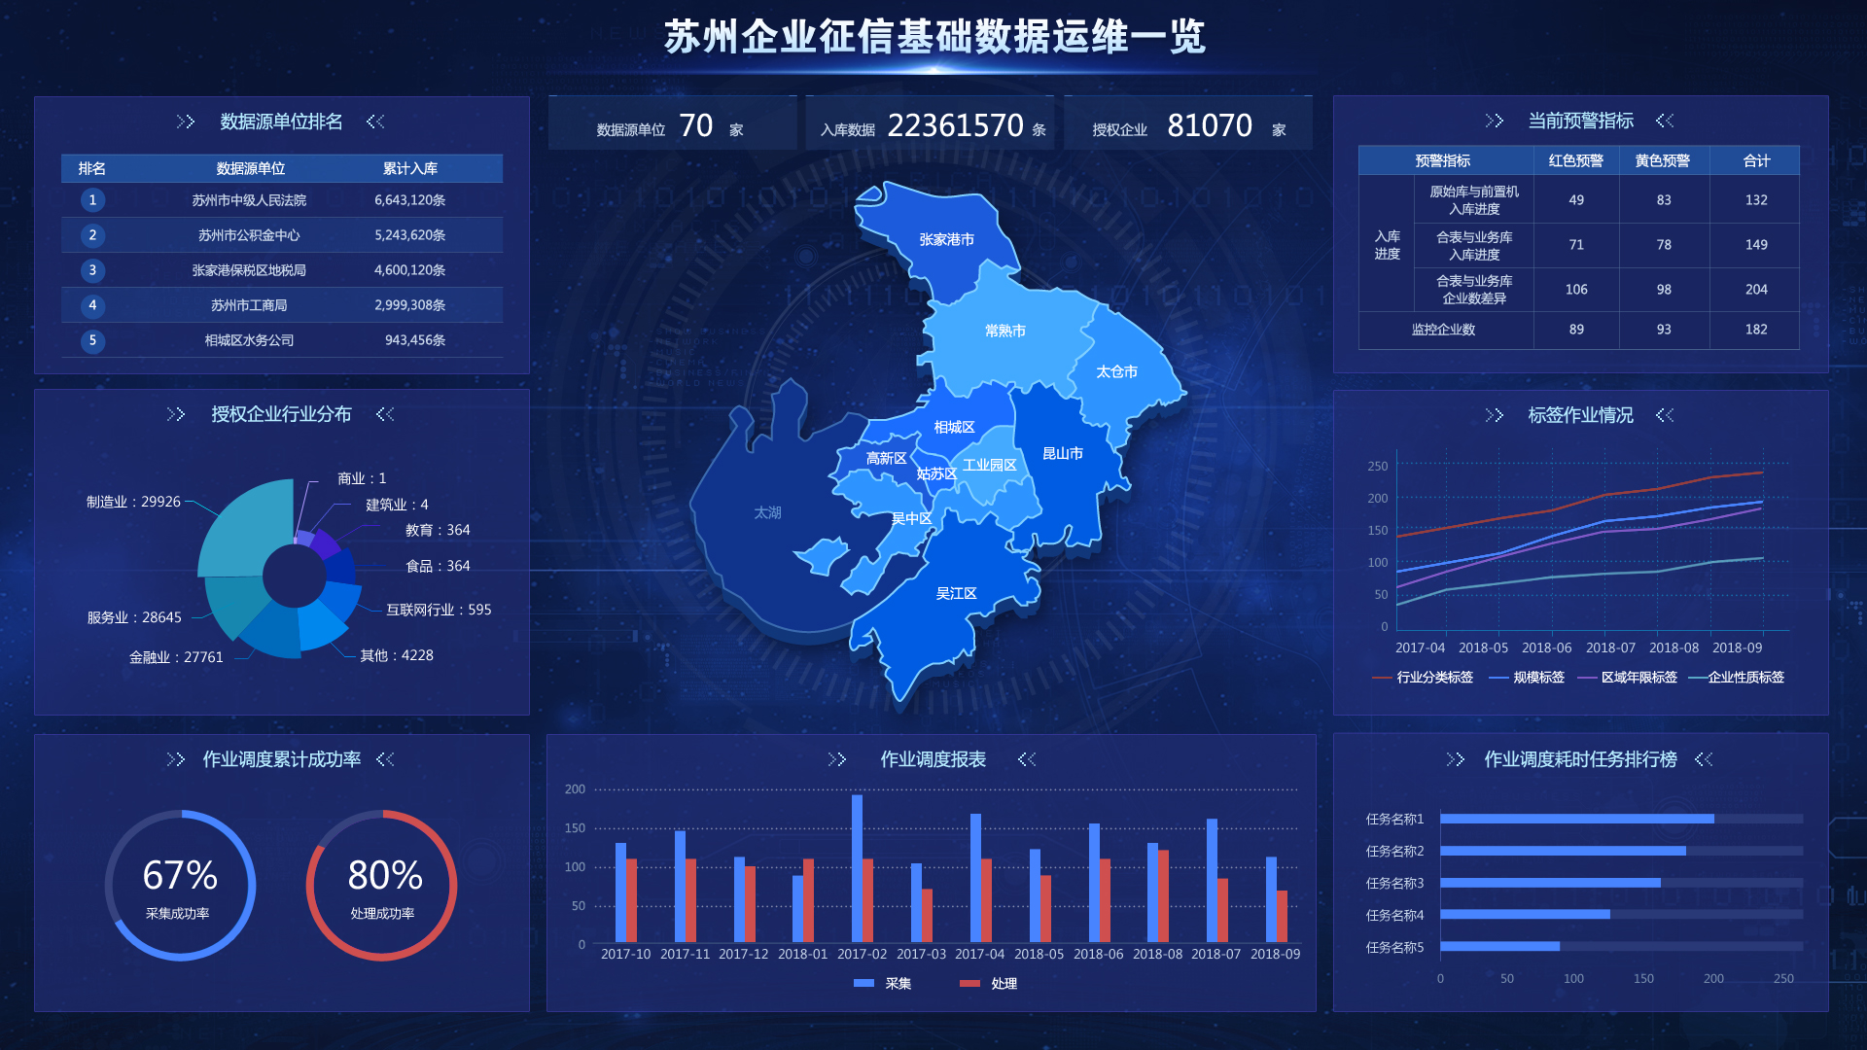Click blue 采集 legend swatch
The image size is (1867, 1050).
863,984
